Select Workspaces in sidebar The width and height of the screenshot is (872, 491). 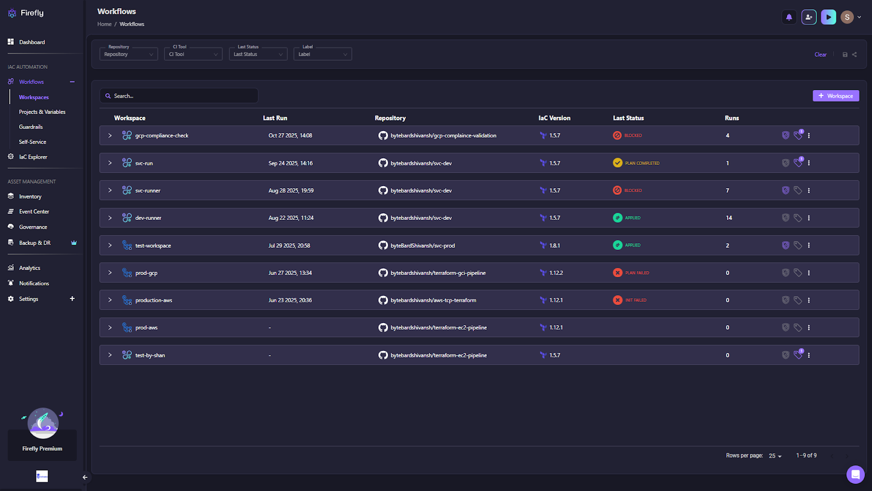34,97
